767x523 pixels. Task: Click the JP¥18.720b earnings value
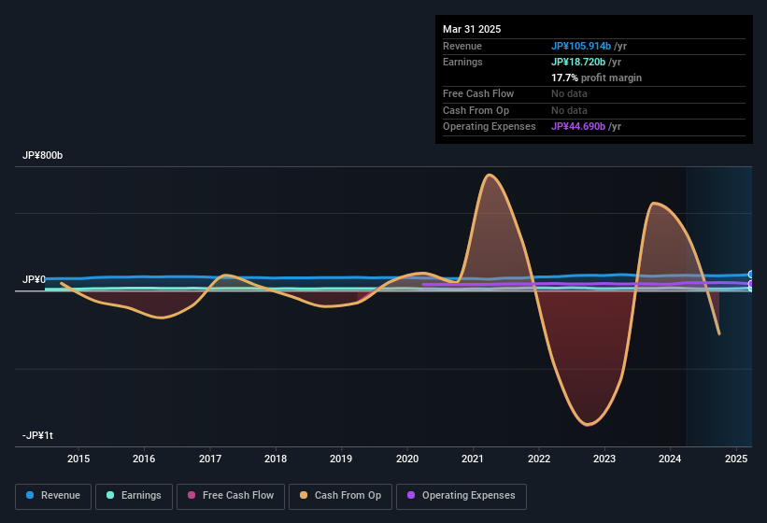pos(578,62)
